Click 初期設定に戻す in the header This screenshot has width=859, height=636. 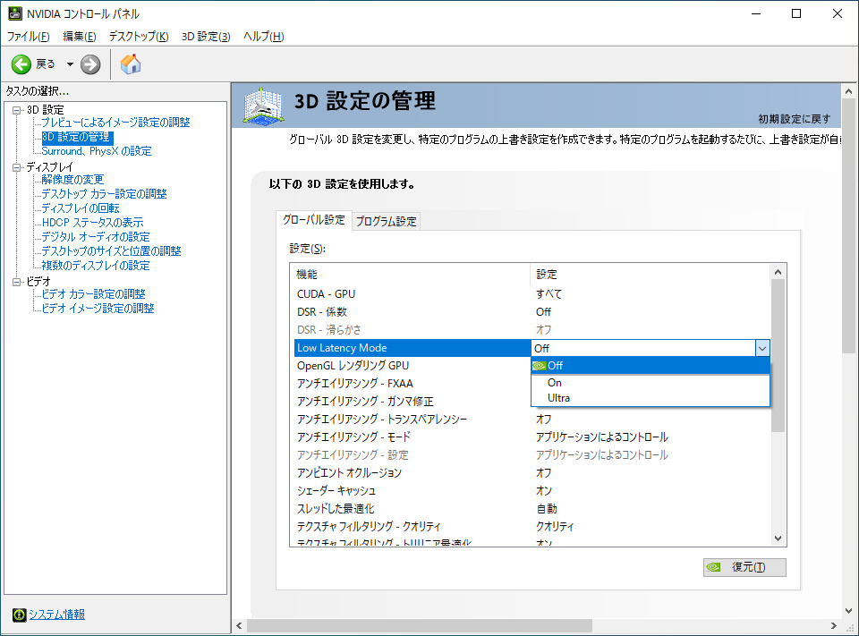point(794,119)
